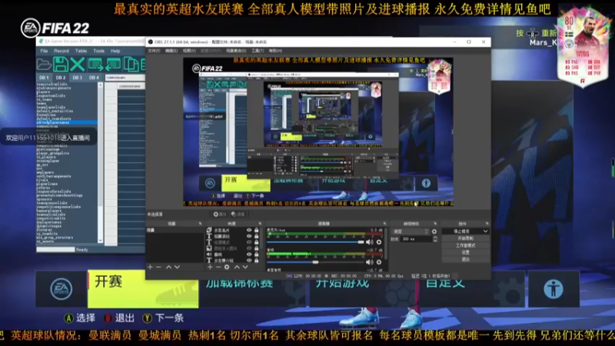This screenshot has width=615, height=346.
Task: Open Tools menu in DB editor window
Action: coord(99,51)
